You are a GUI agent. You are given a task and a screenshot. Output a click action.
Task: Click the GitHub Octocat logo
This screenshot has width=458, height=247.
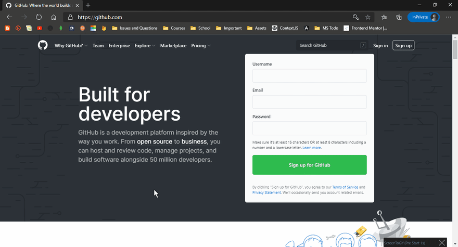coord(43,45)
